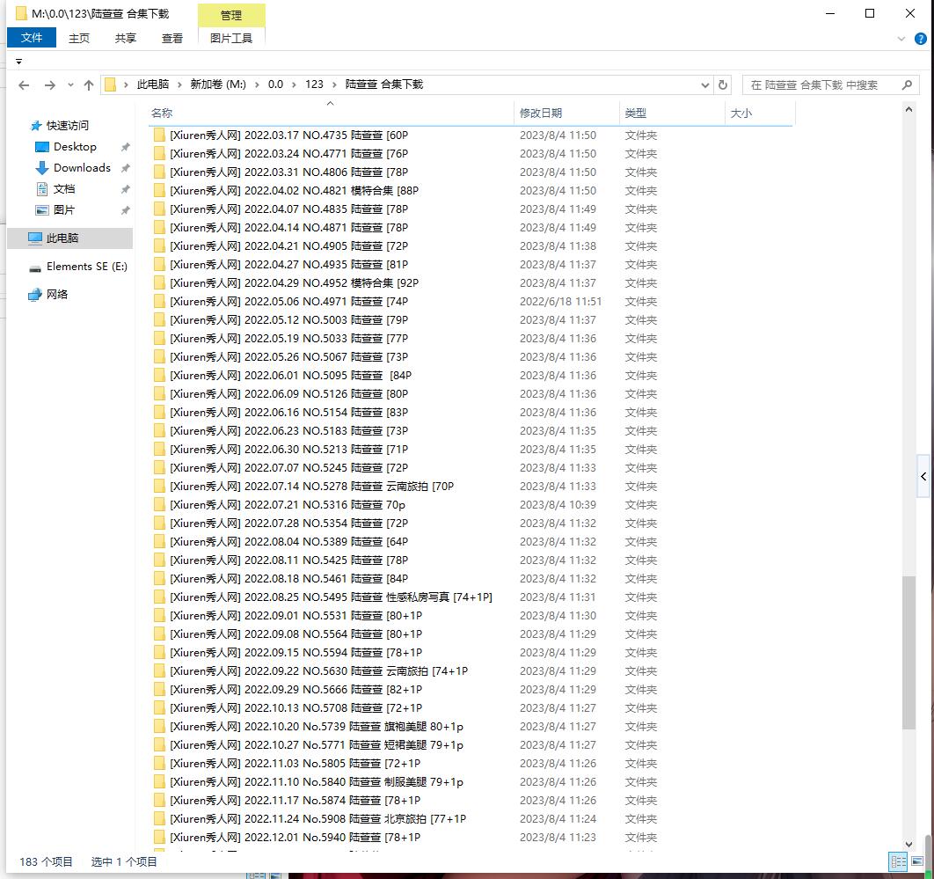Viewport: 934px width, 879px height.
Task: Open the Help question mark icon
Action: tap(920, 39)
